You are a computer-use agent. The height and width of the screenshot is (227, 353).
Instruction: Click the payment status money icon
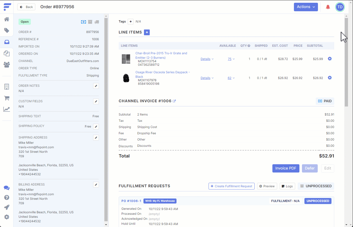click(x=84, y=22)
